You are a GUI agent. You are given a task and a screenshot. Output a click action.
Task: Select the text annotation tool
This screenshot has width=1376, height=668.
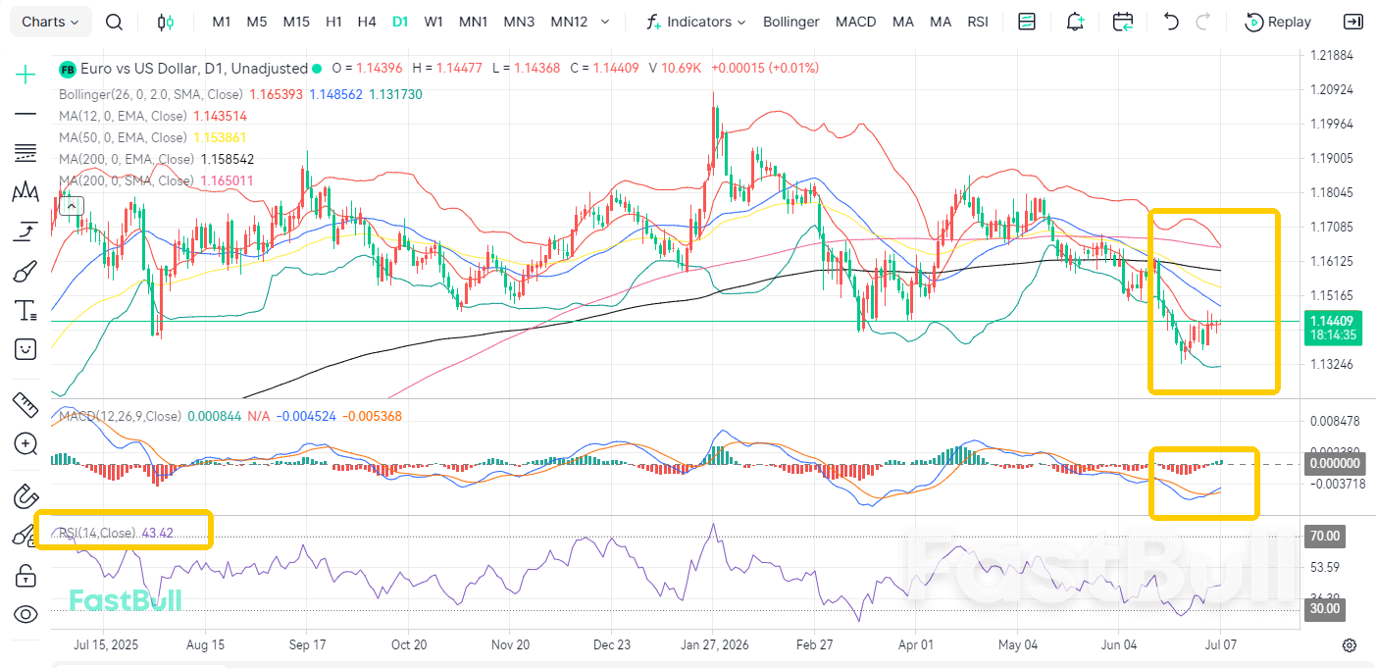click(25, 311)
